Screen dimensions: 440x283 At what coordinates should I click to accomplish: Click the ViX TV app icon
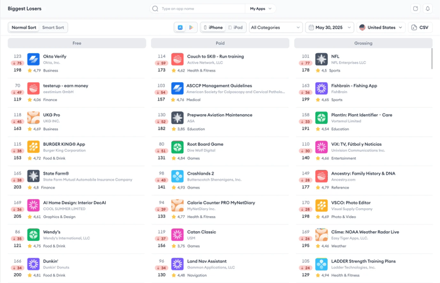[321, 147]
